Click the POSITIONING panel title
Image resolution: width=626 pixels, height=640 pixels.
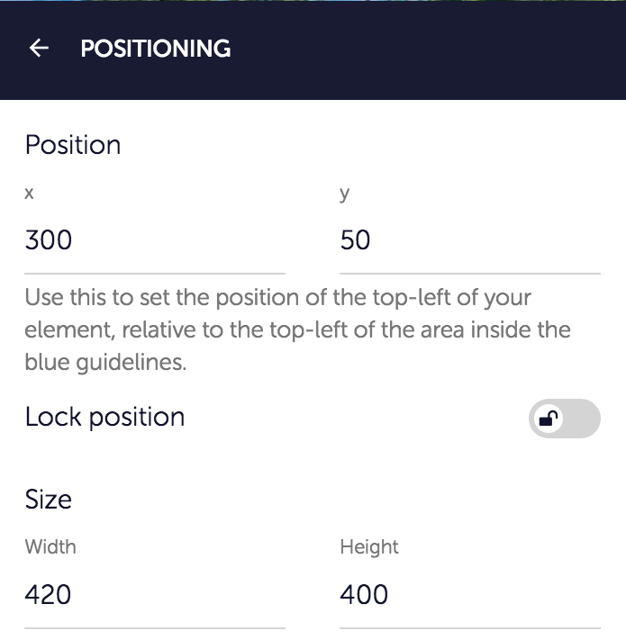[x=156, y=49]
